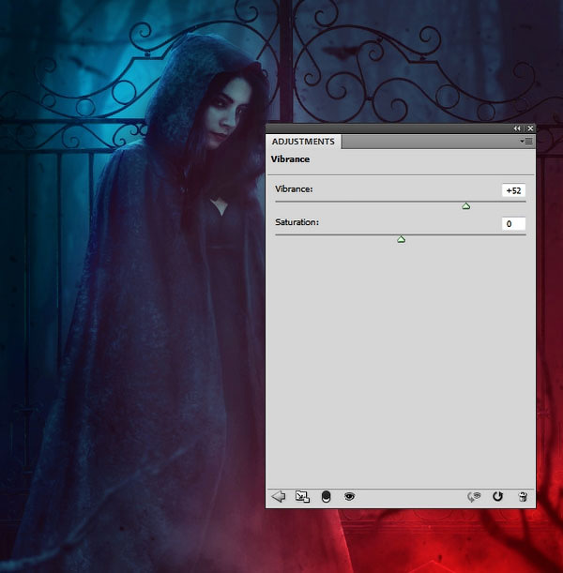563x573 pixels.
Task: Focus the Saturation value field 0
Action: point(513,223)
